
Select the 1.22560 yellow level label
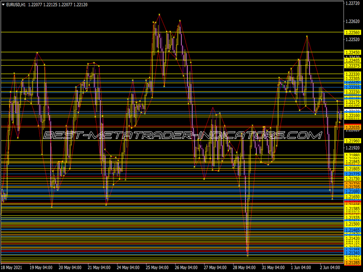(x=353, y=32)
